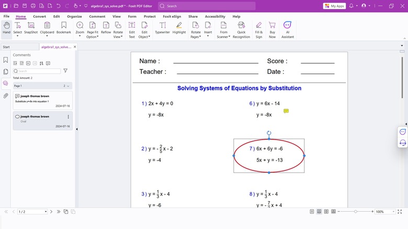Click the Undo arrow
Viewport: 408px width, 229px height.
coord(58,6)
